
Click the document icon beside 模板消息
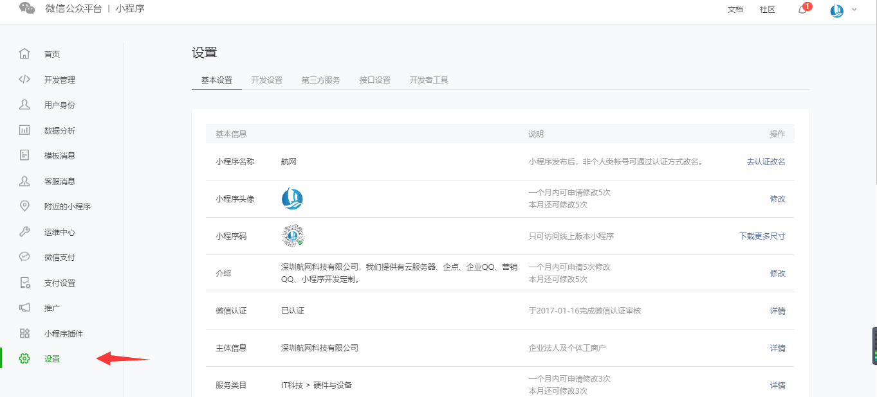click(24, 155)
